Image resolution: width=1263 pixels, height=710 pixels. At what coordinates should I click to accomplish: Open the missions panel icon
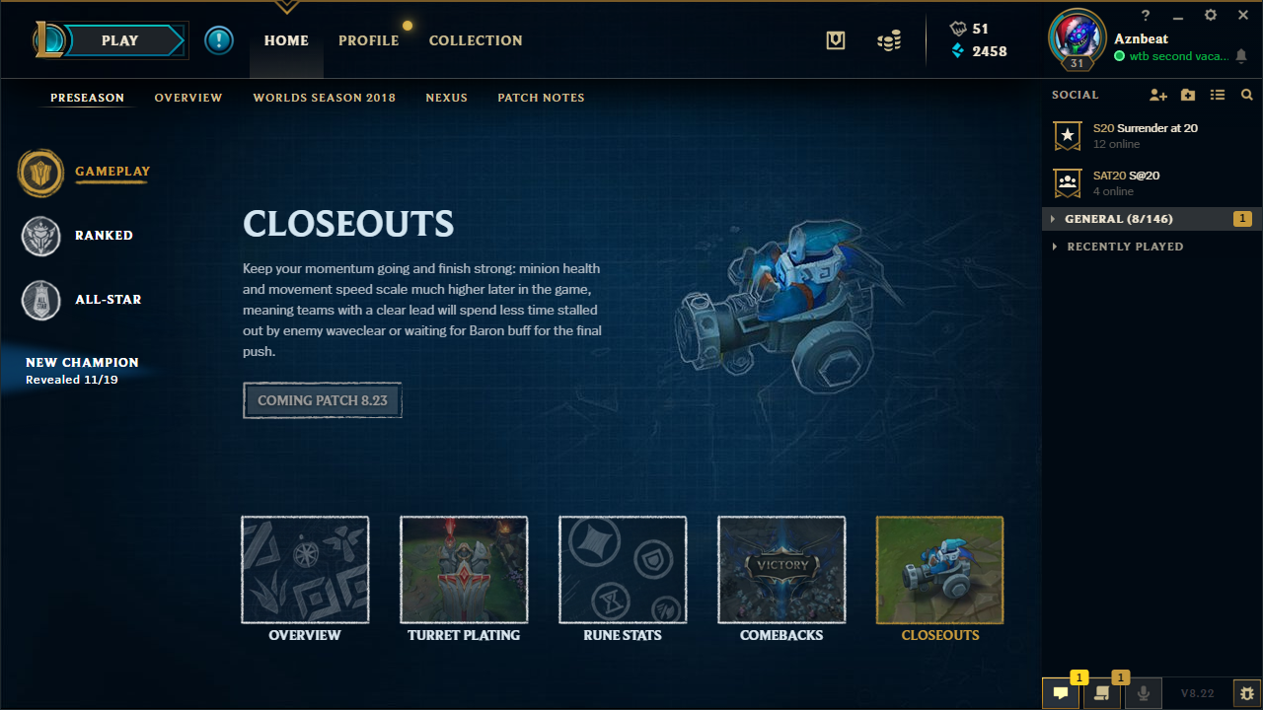click(x=1102, y=693)
